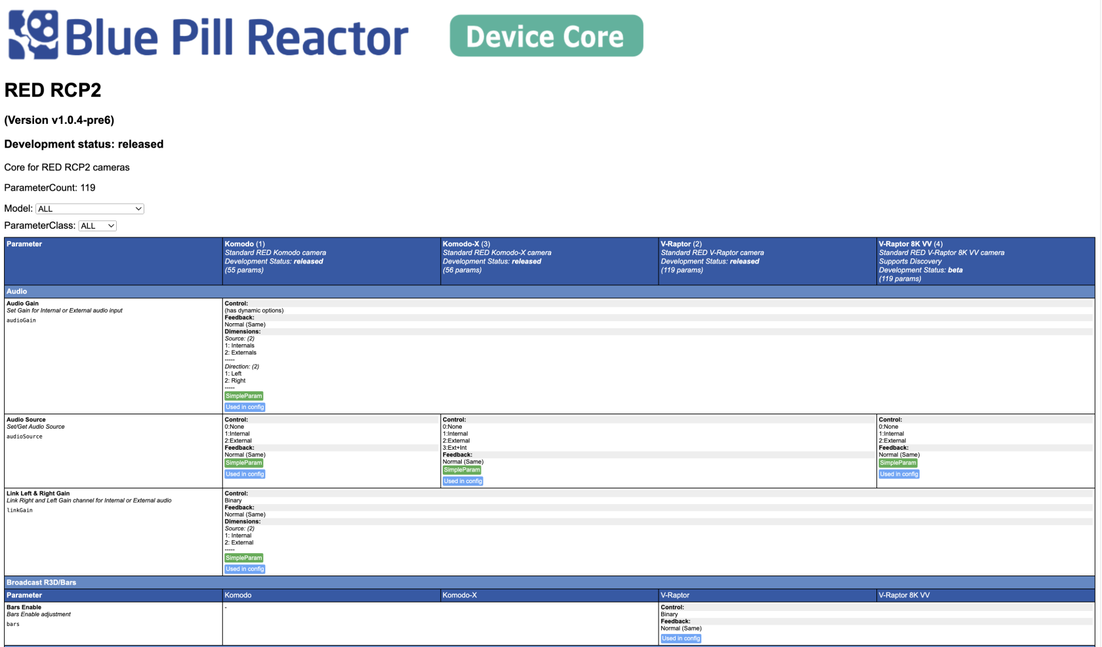Screen dimensions: 1102x647
Task: Click the RED RCP2 heading
Action: pyautogui.click(x=53, y=90)
